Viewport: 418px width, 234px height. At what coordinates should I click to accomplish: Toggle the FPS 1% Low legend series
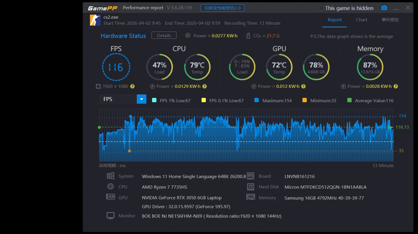[x=154, y=100]
